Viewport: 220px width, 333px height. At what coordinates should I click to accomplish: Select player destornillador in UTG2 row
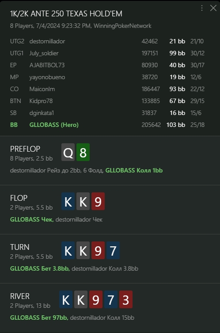[47, 41]
